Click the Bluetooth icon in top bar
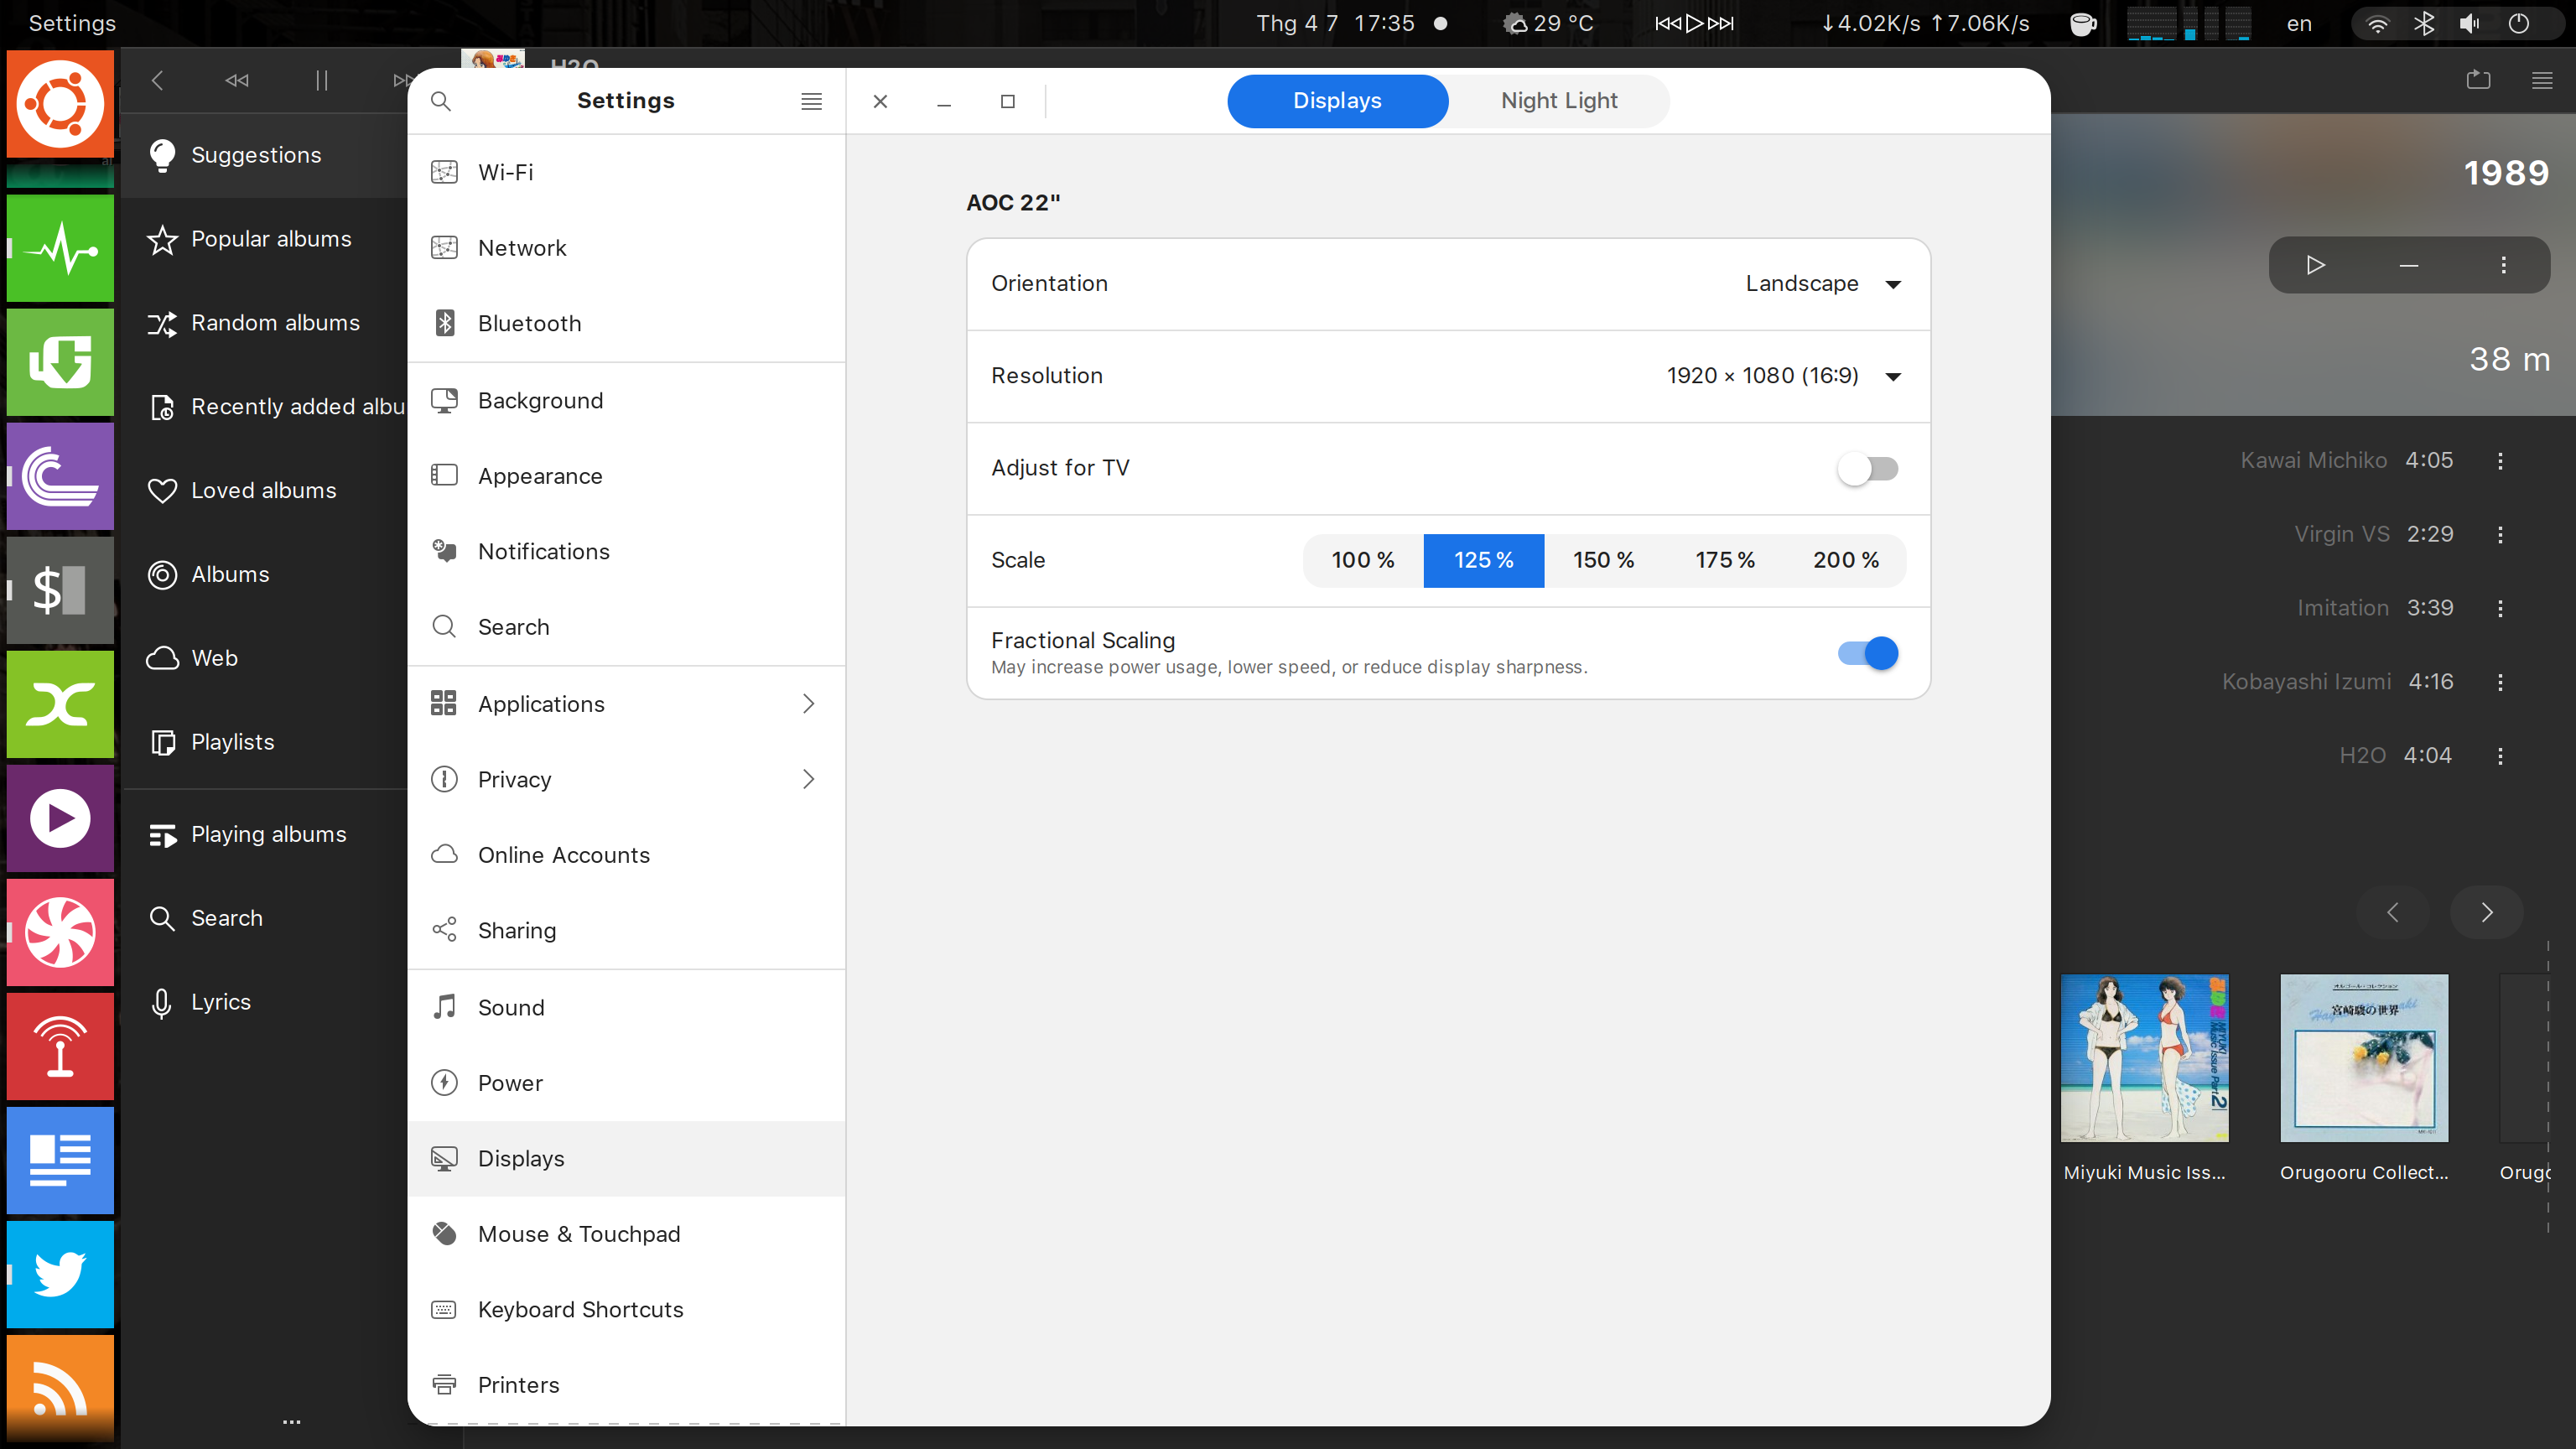 point(2424,24)
